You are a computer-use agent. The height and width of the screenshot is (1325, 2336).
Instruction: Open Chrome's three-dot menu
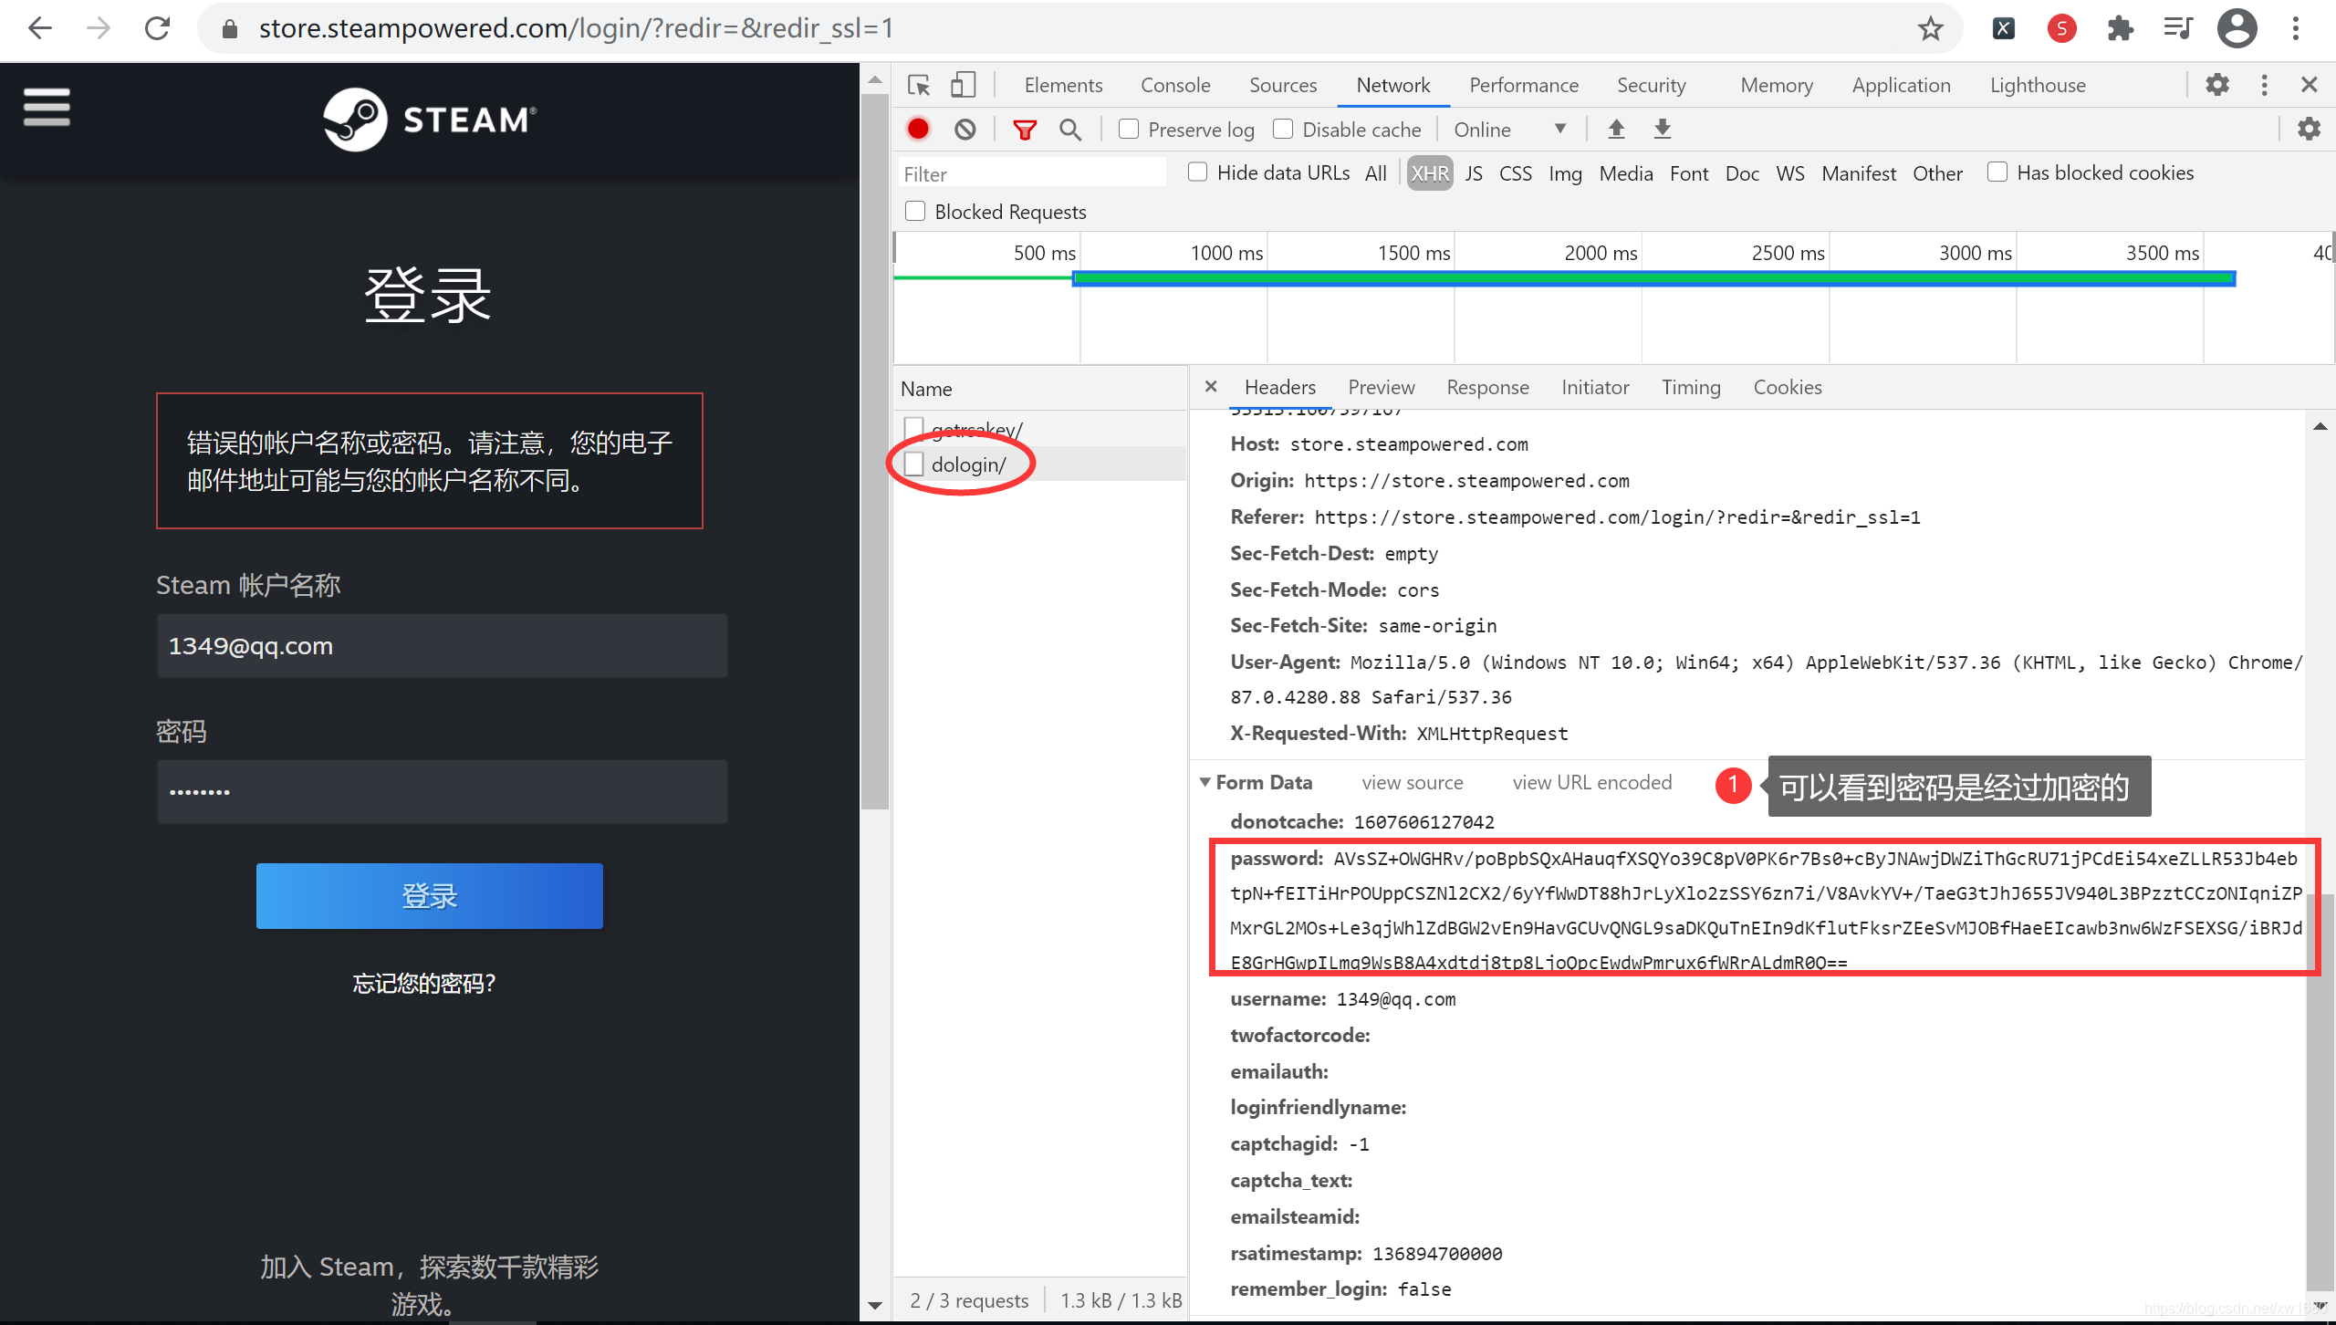[x=2295, y=28]
